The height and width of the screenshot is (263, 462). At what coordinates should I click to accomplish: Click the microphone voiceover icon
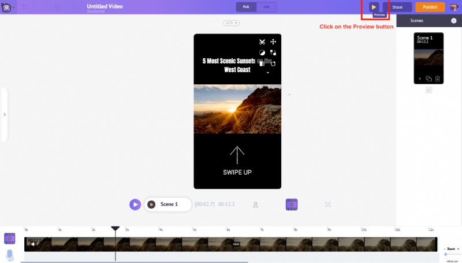10,255
